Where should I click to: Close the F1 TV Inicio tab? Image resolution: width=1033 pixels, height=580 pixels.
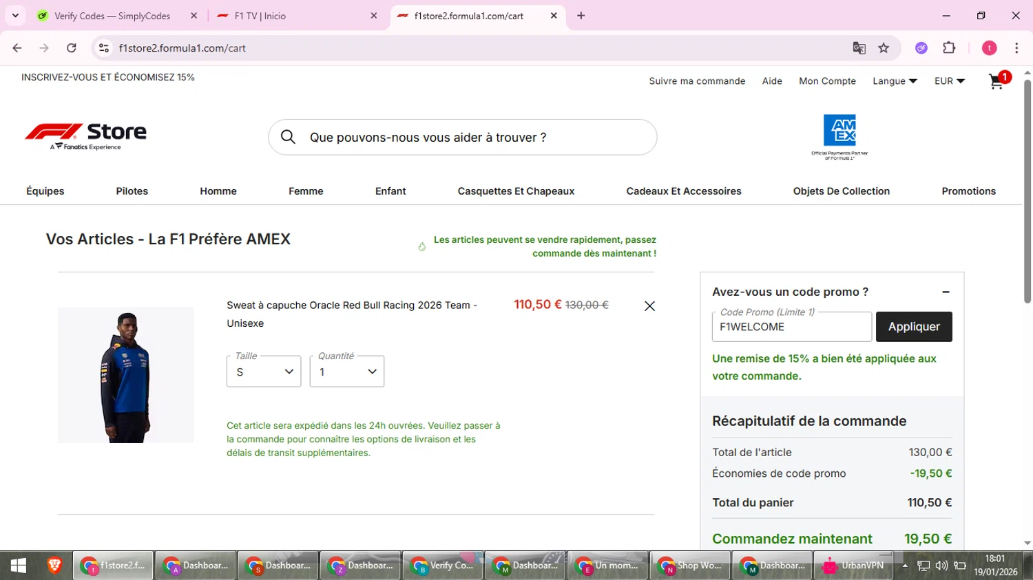click(374, 16)
